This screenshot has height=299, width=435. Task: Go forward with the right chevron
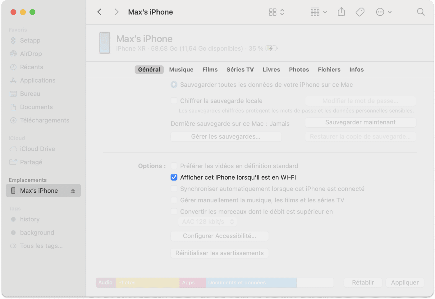click(x=117, y=12)
